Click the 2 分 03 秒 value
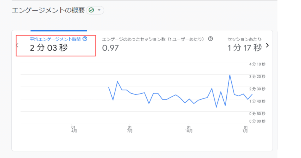 pos(49,48)
